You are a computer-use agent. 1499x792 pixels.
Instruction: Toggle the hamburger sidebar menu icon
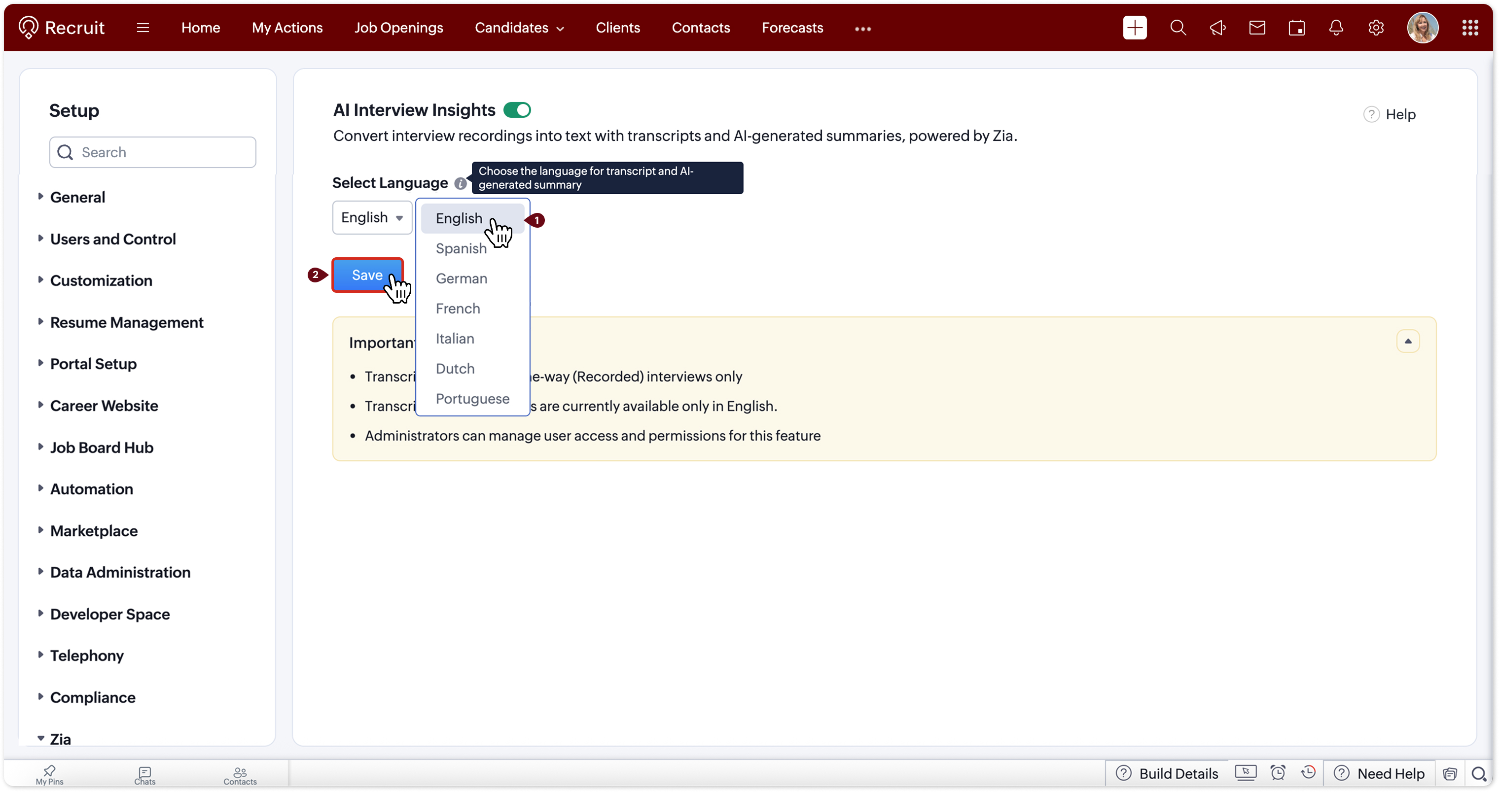pyautogui.click(x=143, y=27)
